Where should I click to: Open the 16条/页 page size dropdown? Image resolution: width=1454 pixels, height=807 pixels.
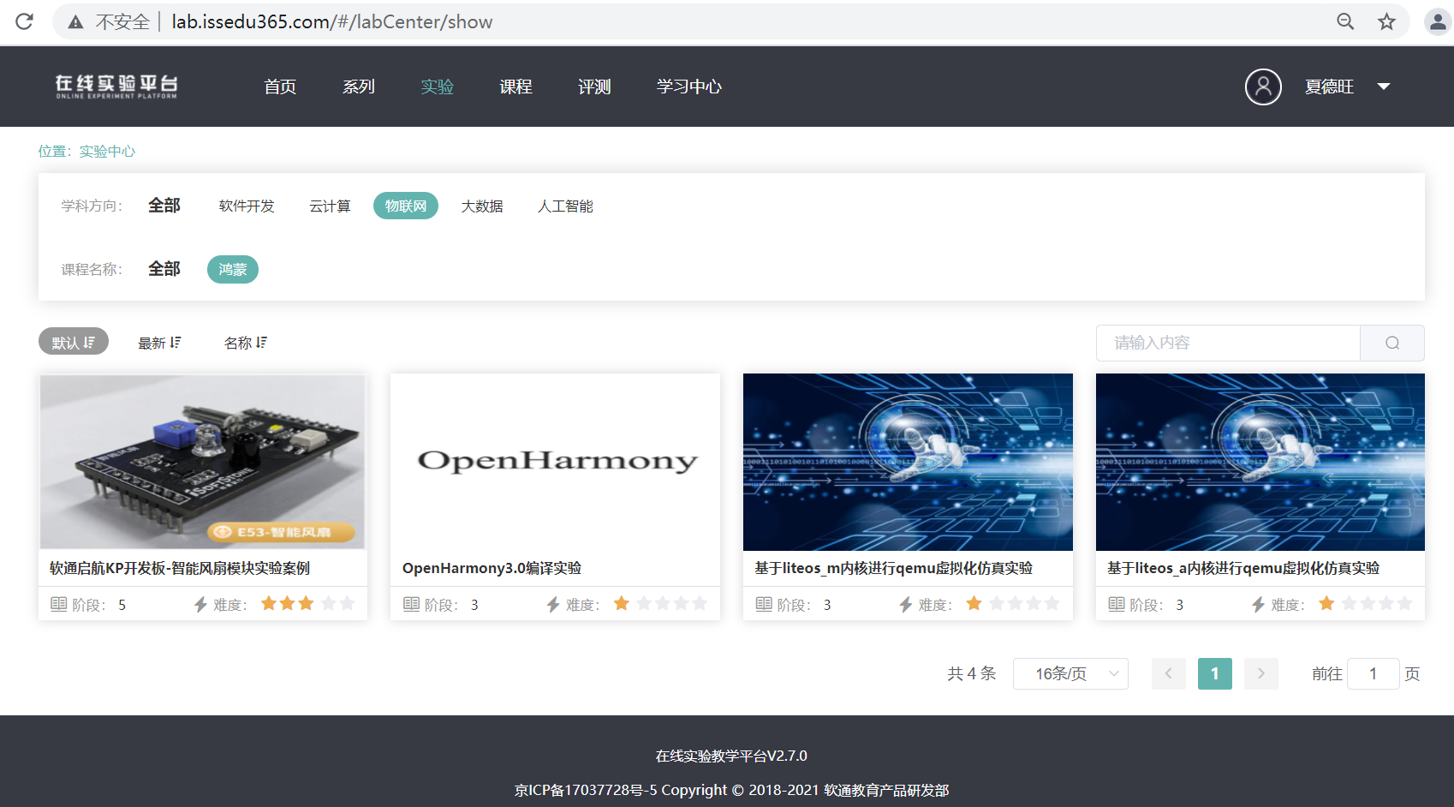(x=1070, y=673)
